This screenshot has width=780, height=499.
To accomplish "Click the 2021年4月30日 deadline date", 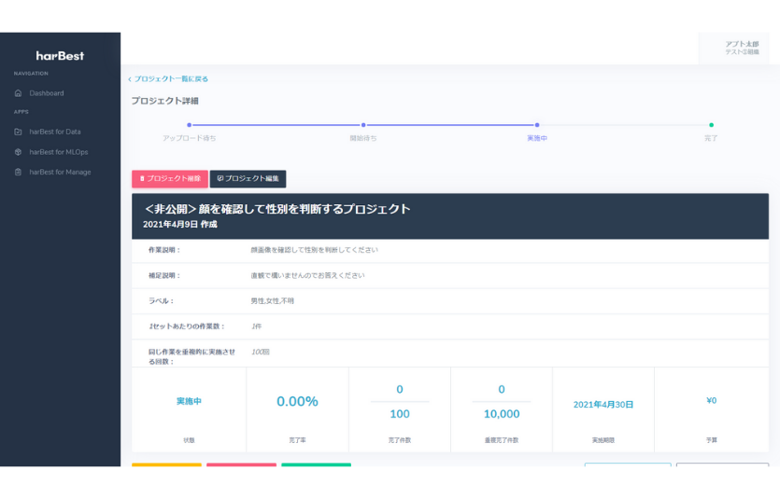I will pos(603,405).
